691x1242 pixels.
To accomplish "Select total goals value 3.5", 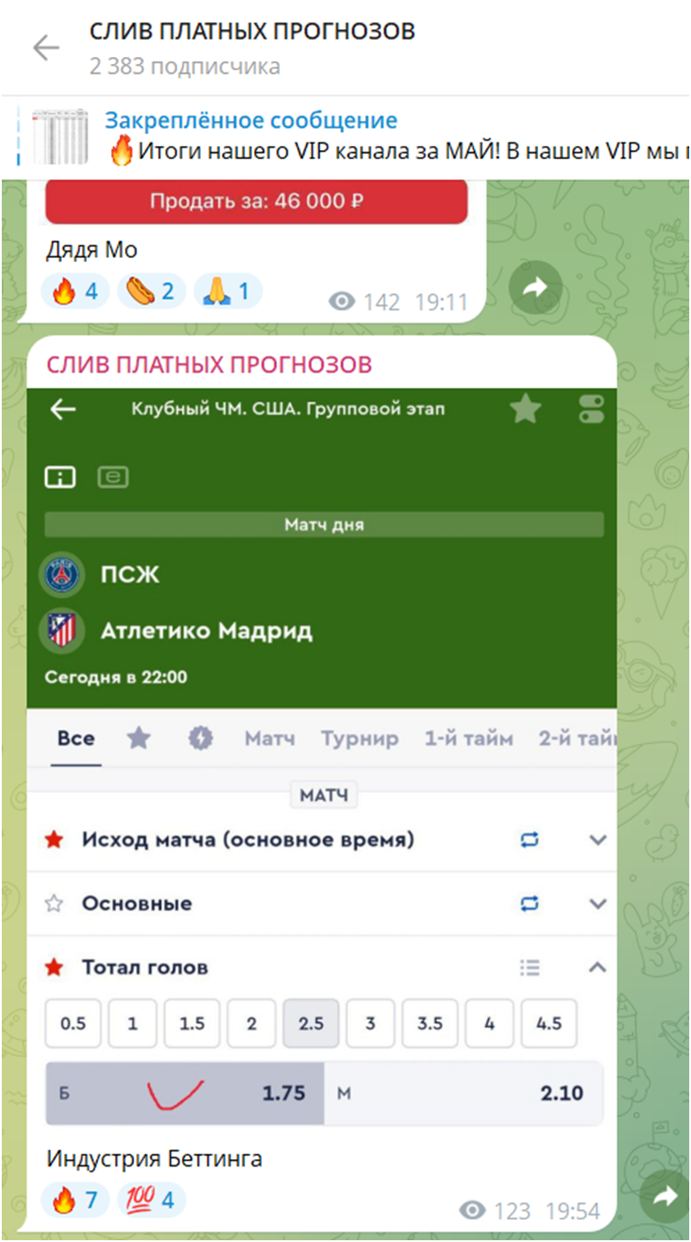I will coord(430,1023).
